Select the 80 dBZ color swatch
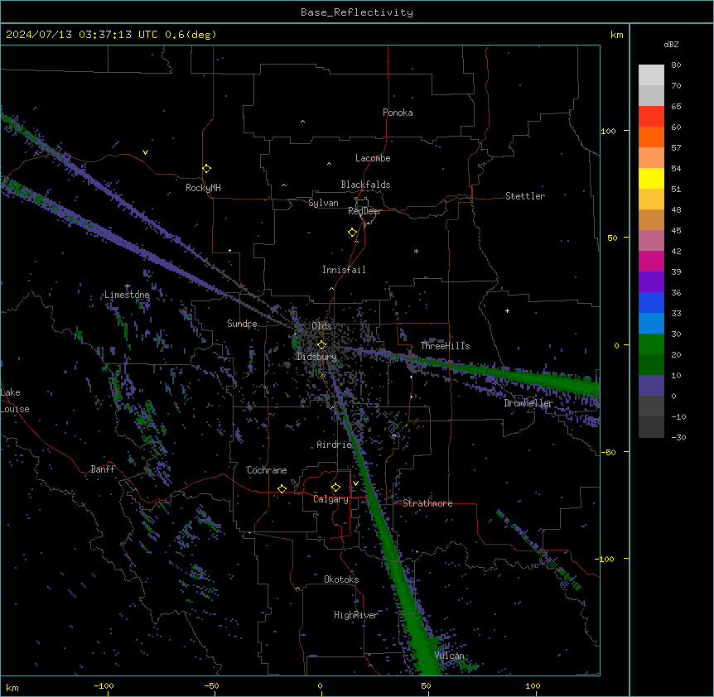The height and width of the screenshot is (697, 714). point(651,75)
